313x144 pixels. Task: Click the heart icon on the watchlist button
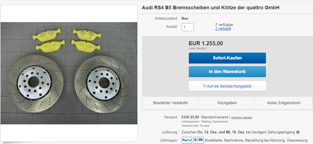(x=205, y=86)
